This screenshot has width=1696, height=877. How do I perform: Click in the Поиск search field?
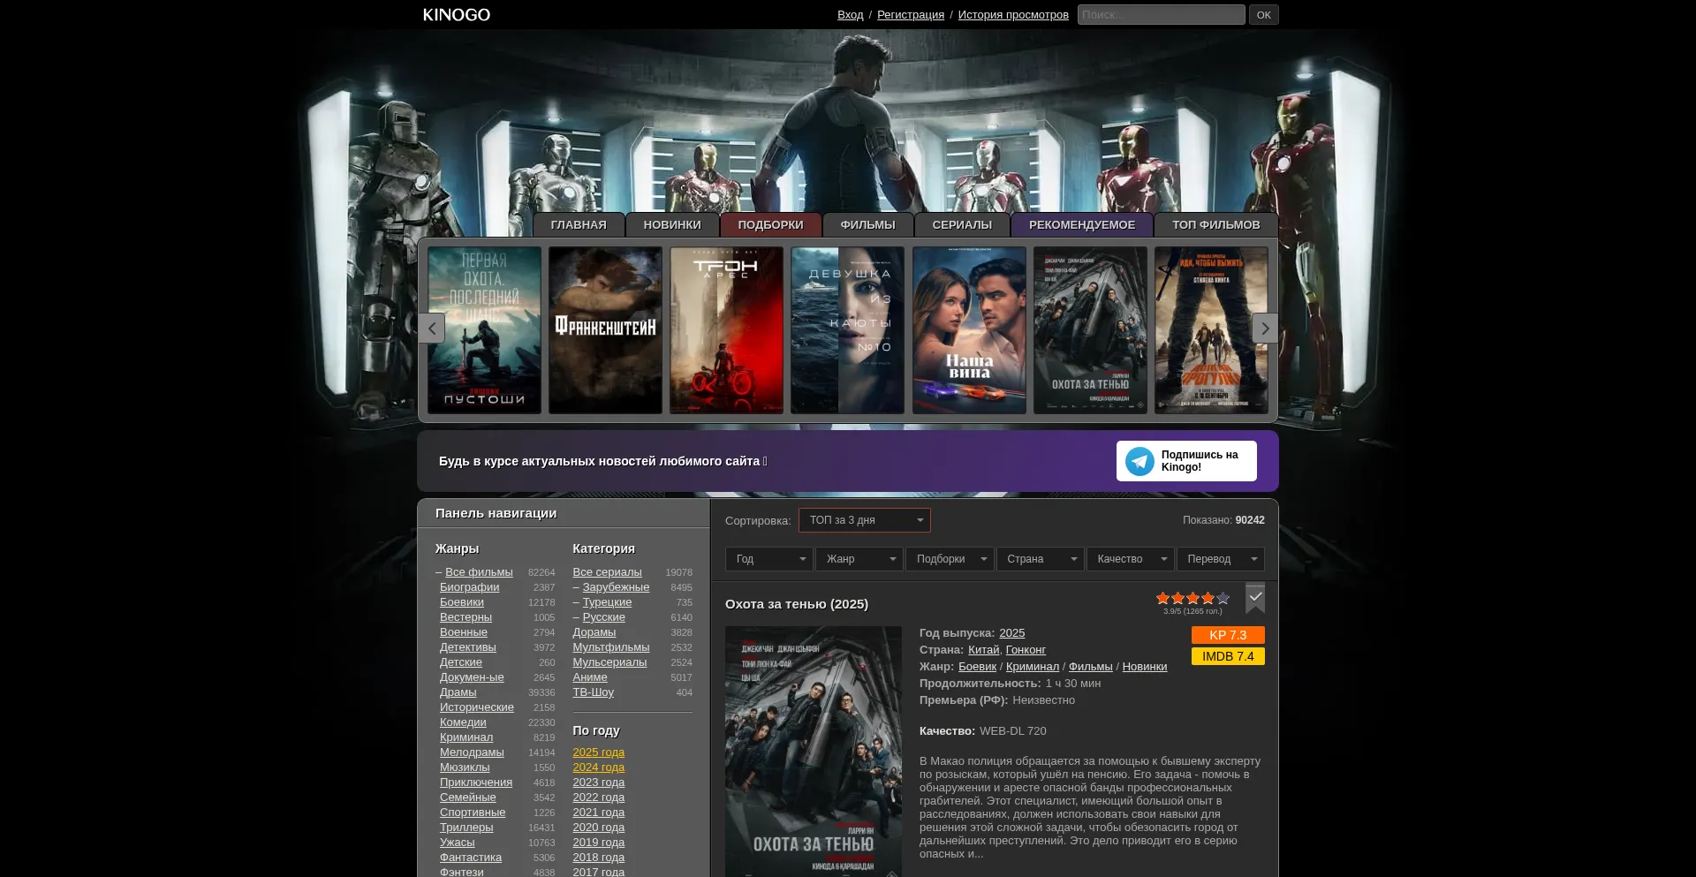pos(1160,15)
